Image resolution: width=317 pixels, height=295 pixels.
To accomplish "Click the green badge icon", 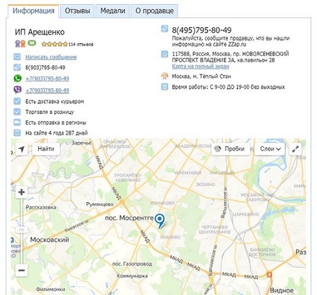I will click(32, 43).
